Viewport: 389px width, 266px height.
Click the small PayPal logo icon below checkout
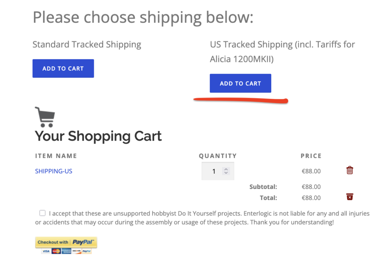pyautogui.click(x=87, y=251)
